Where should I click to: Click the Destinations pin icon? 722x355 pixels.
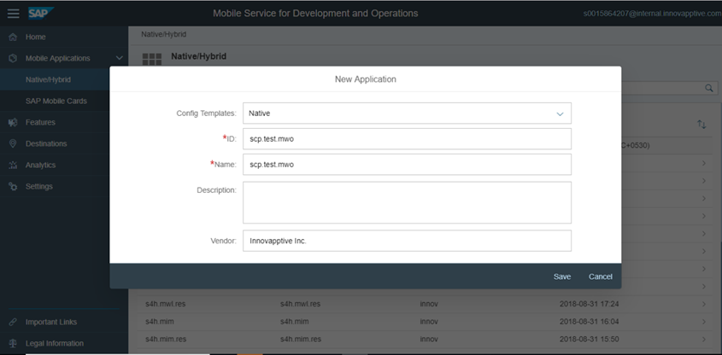13,144
